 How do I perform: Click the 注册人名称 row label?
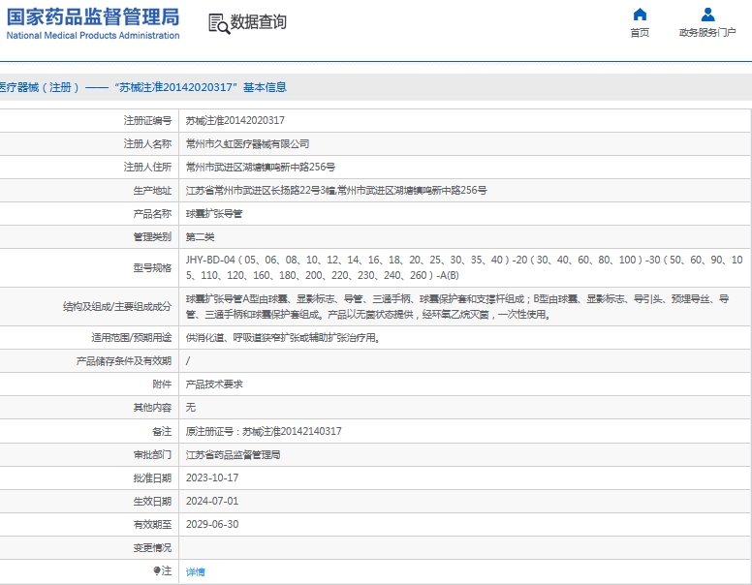point(147,144)
